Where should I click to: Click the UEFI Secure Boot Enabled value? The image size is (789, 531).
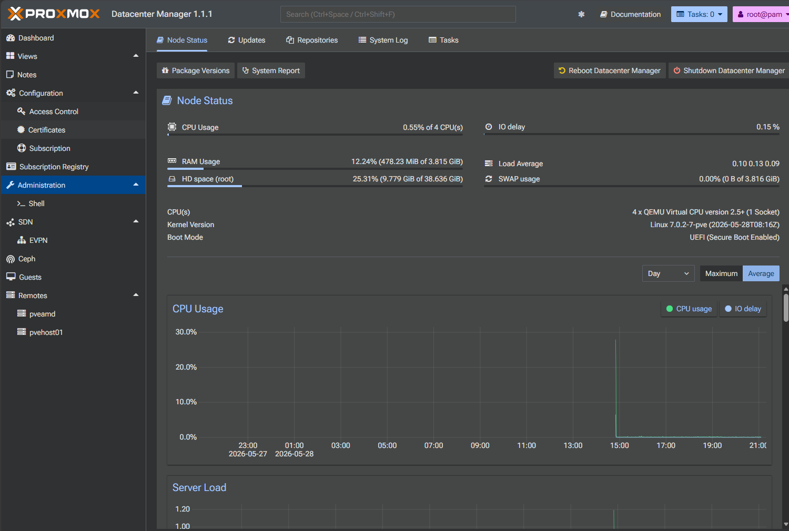point(735,237)
